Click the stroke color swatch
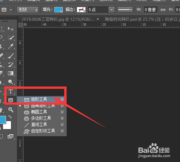180x162 pixels. point(81,10)
